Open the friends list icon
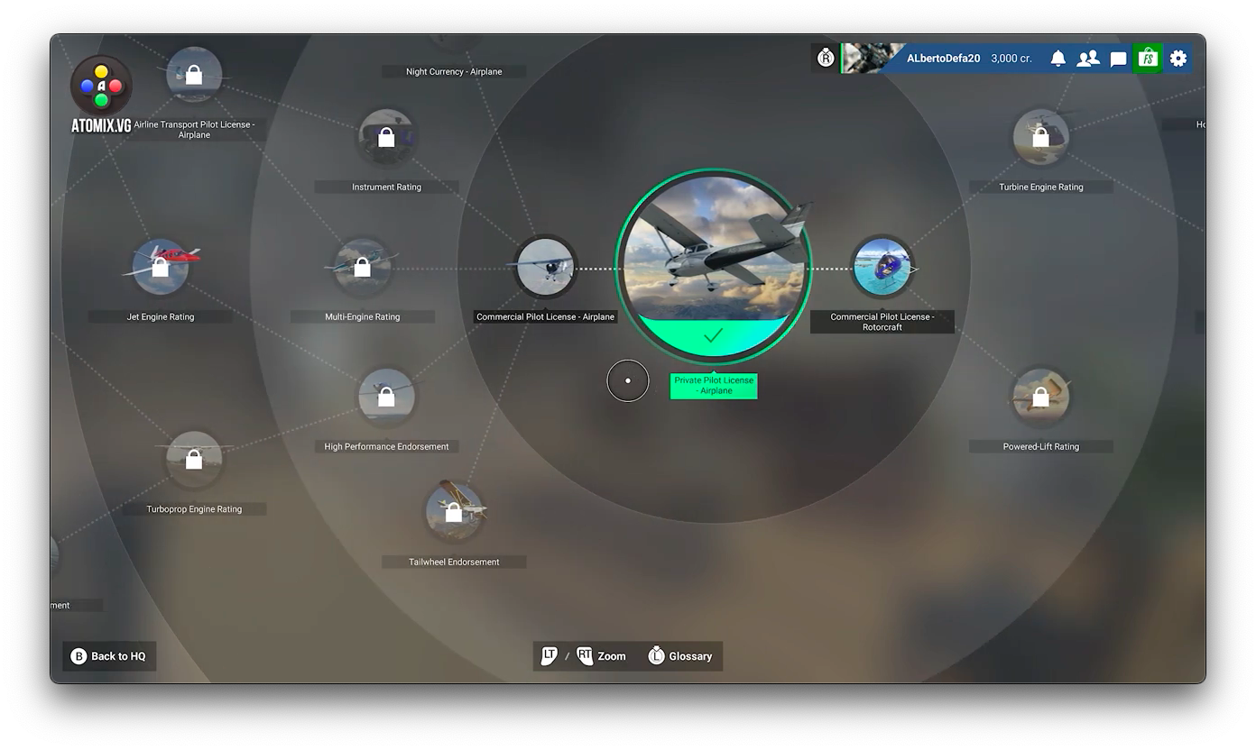The image size is (1256, 750). (1088, 59)
